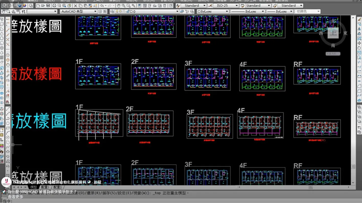
Task: Switch to the 配置2 layout tab
Action: (x=58, y=187)
